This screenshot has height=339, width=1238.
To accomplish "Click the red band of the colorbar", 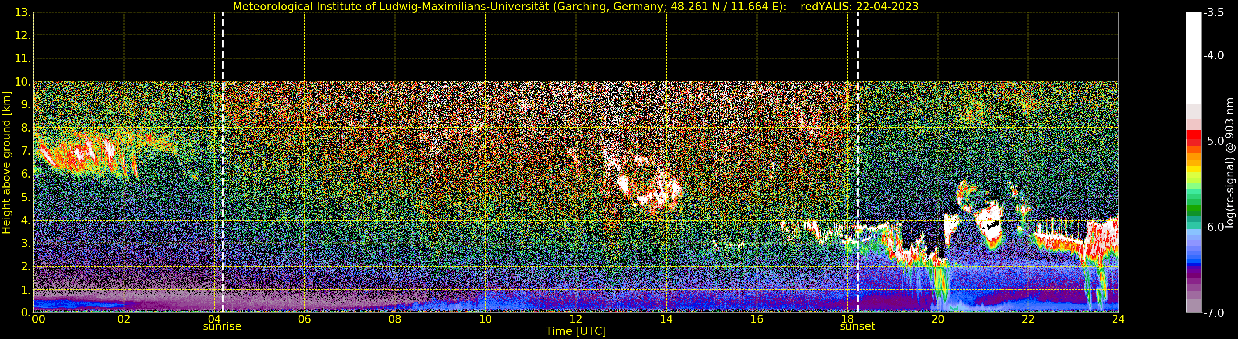I will [x=1193, y=138].
